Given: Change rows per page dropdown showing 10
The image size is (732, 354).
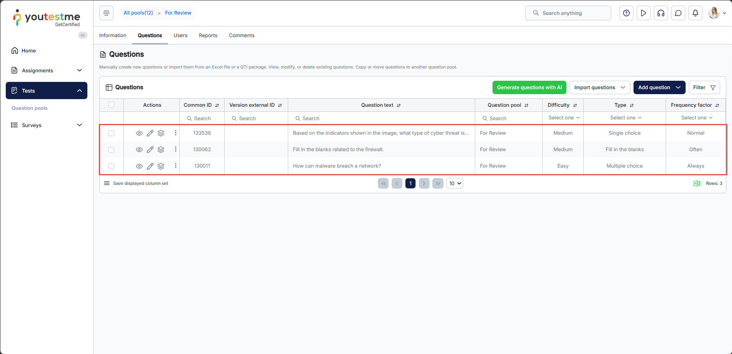Looking at the screenshot, I should (x=455, y=184).
